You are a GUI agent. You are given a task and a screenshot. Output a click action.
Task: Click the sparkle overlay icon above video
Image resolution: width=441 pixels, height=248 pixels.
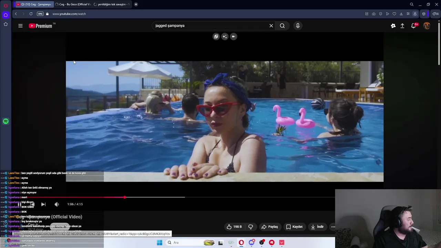pyautogui.click(x=225, y=36)
